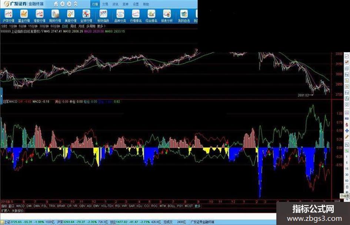This screenshot has height=225, width=350.
Task: Open the 帮助 menu
Action: coord(146,4)
